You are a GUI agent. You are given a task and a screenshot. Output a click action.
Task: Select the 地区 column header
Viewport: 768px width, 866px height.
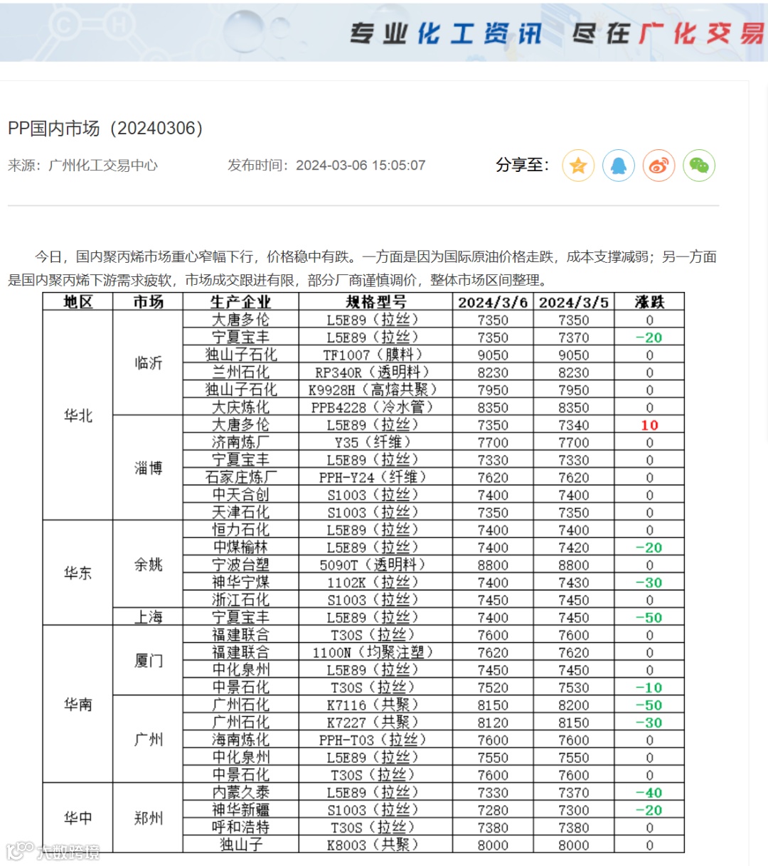coord(78,302)
